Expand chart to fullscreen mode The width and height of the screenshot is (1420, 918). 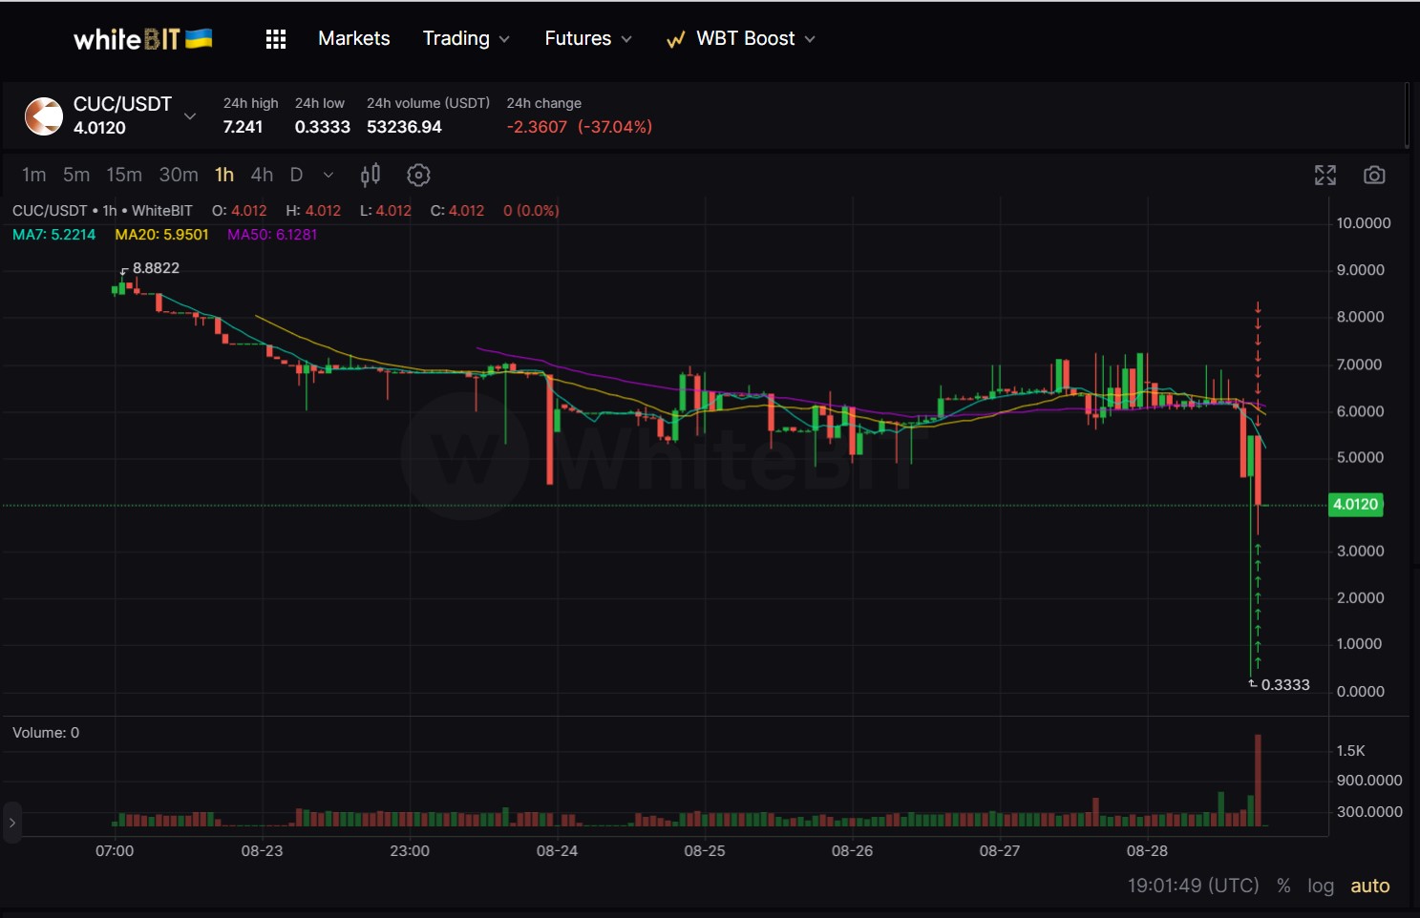click(1325, 175)
